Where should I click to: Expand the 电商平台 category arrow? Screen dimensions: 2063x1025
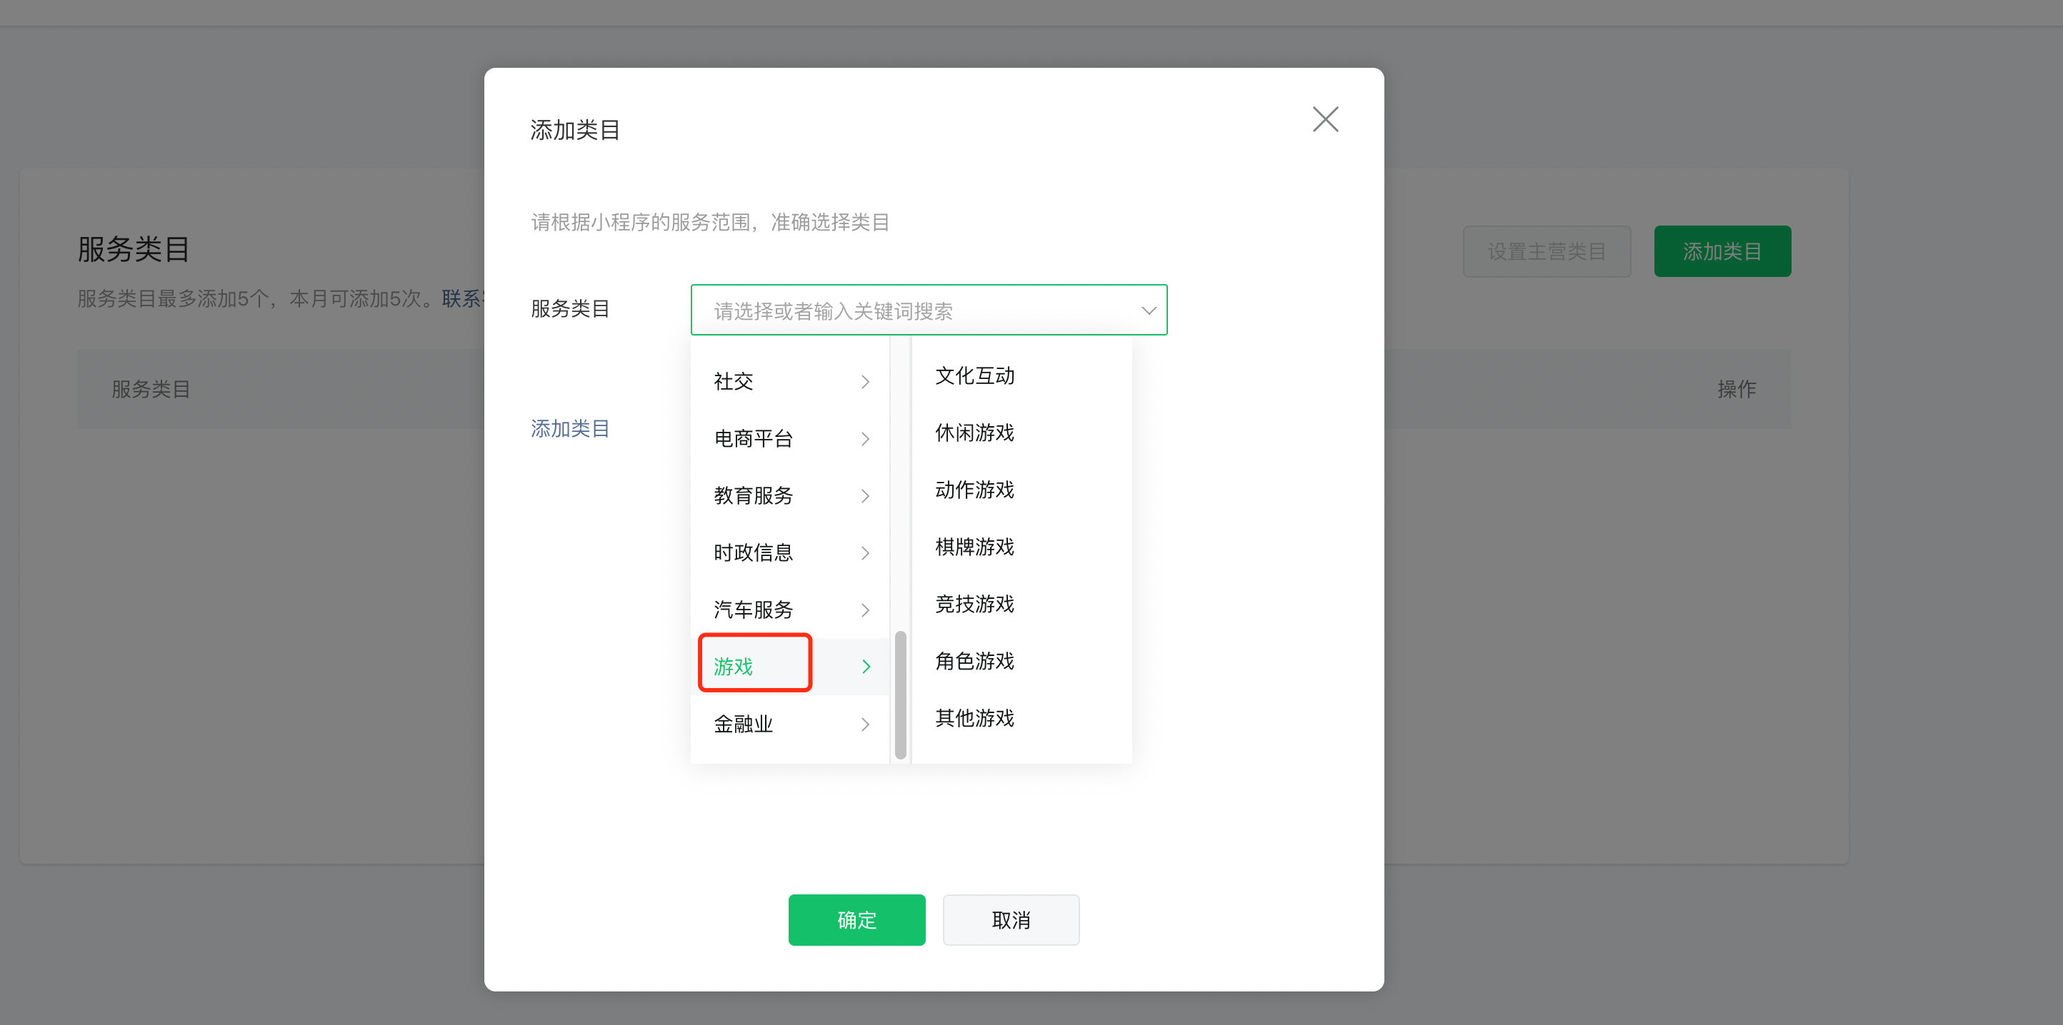(865, 438)
